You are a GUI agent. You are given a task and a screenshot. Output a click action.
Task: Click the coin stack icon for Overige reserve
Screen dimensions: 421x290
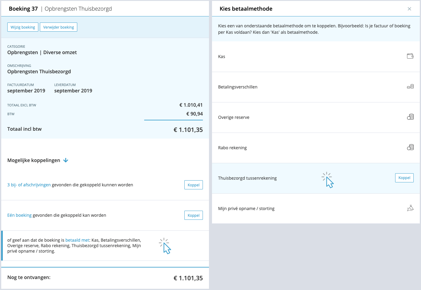tap(410, 117)
